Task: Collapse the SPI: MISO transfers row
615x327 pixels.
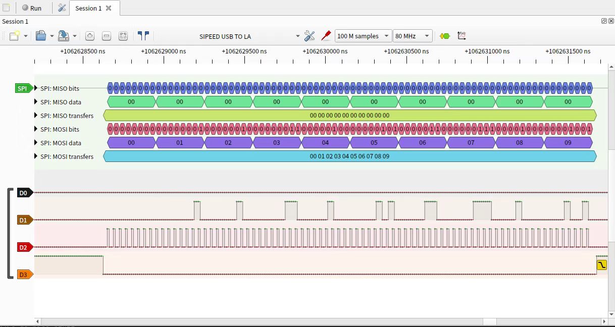Action: point(36,116)
